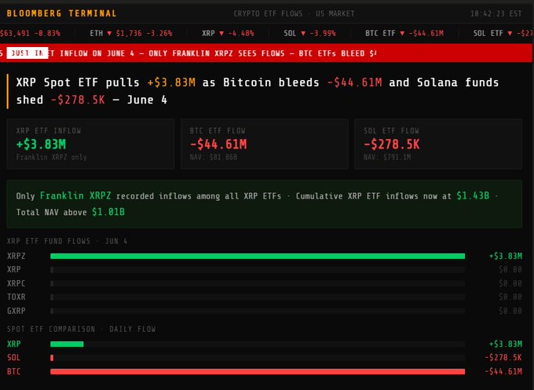534x390 pixels.
Task: Click the $1.01B total NAV value
Action: coord(108,212)
